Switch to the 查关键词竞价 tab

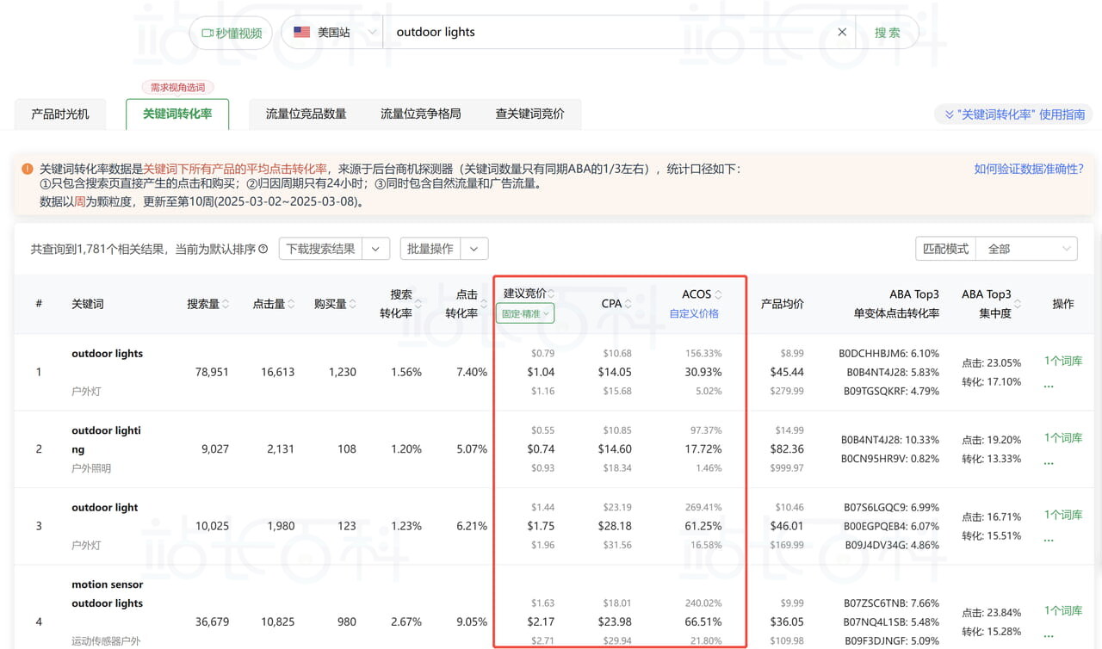[529, 114]
